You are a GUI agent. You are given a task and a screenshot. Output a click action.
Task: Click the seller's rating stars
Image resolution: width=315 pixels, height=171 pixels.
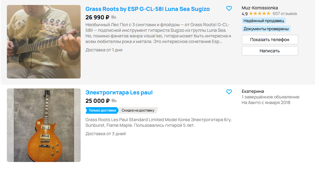point(259,14)
